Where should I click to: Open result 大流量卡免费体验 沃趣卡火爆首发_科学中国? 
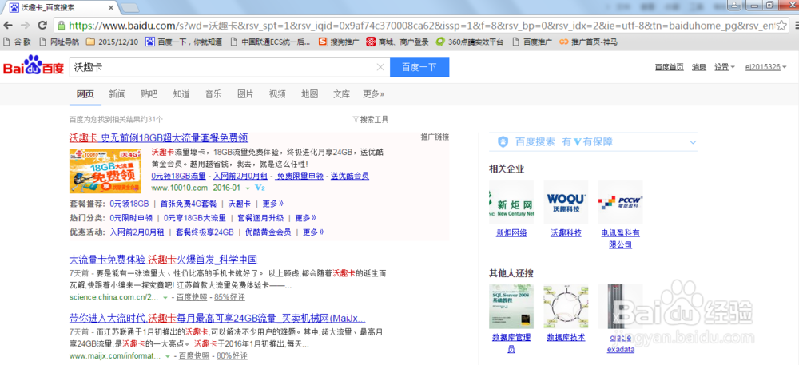pyautogui.click(x=163, y=259)
